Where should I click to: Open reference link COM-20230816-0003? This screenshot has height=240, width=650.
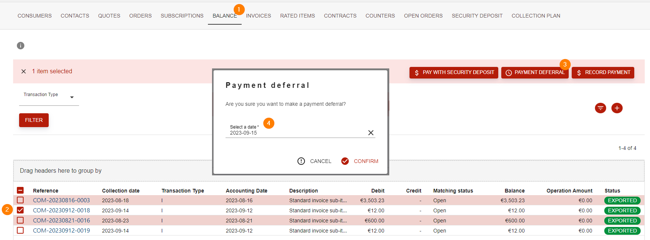tap(61, 200)
